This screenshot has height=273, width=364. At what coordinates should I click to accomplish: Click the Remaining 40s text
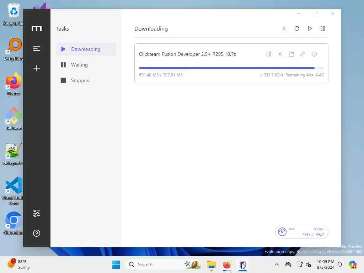pos(299,75)
